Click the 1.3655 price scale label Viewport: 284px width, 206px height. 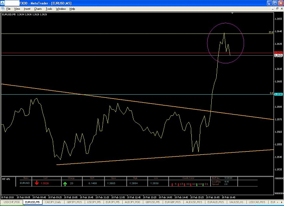[x=279, y=19]
